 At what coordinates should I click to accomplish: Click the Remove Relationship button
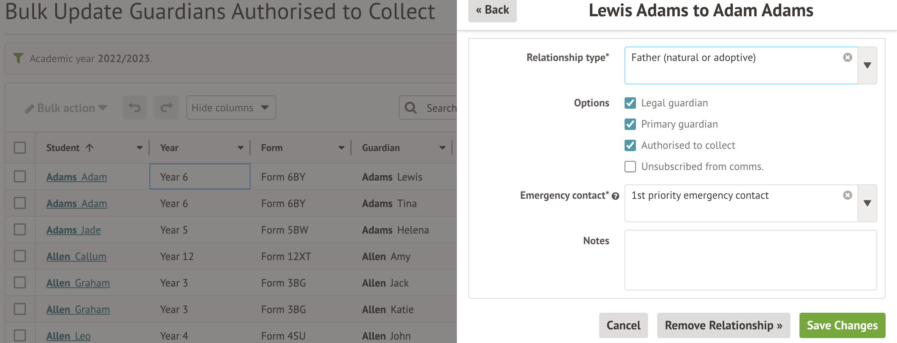tap(723, 326)
